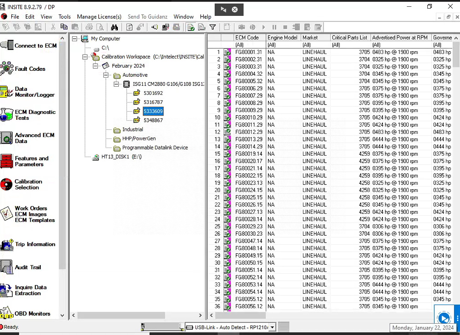Click the Cut scissors toolbar icon

click(x=53, y=27)
